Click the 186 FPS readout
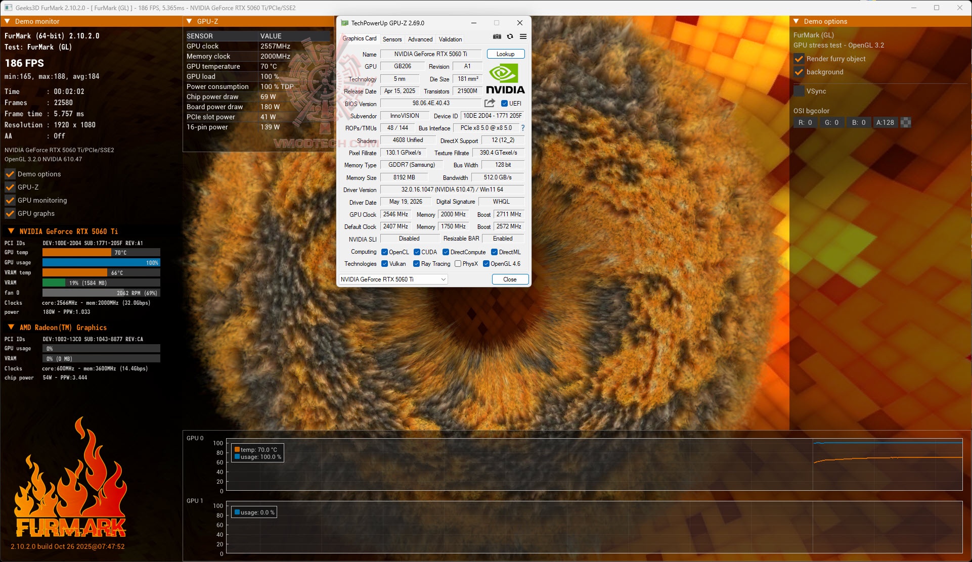 tap(24, 63)
